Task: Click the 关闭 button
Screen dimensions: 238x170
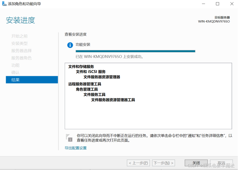Action: click(x=196, y=163)
